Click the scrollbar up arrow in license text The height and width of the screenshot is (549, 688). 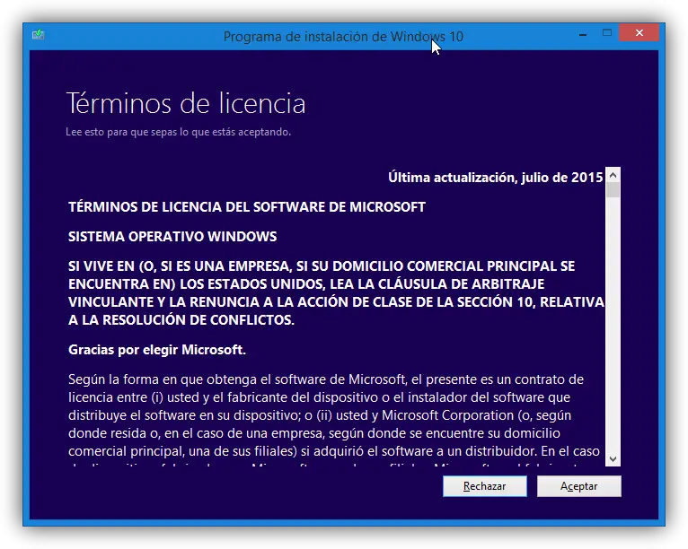[613, 175]
